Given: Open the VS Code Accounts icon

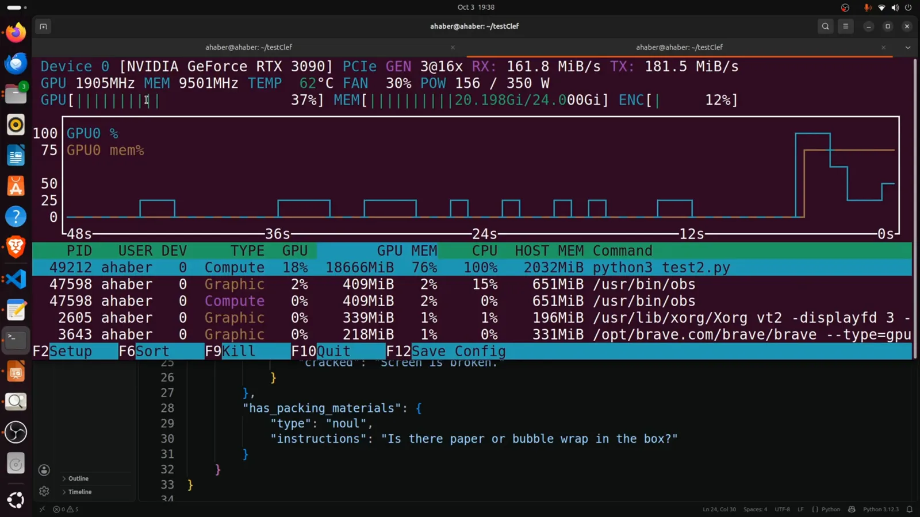Looking at the screenshot, I should click(44, 470).
